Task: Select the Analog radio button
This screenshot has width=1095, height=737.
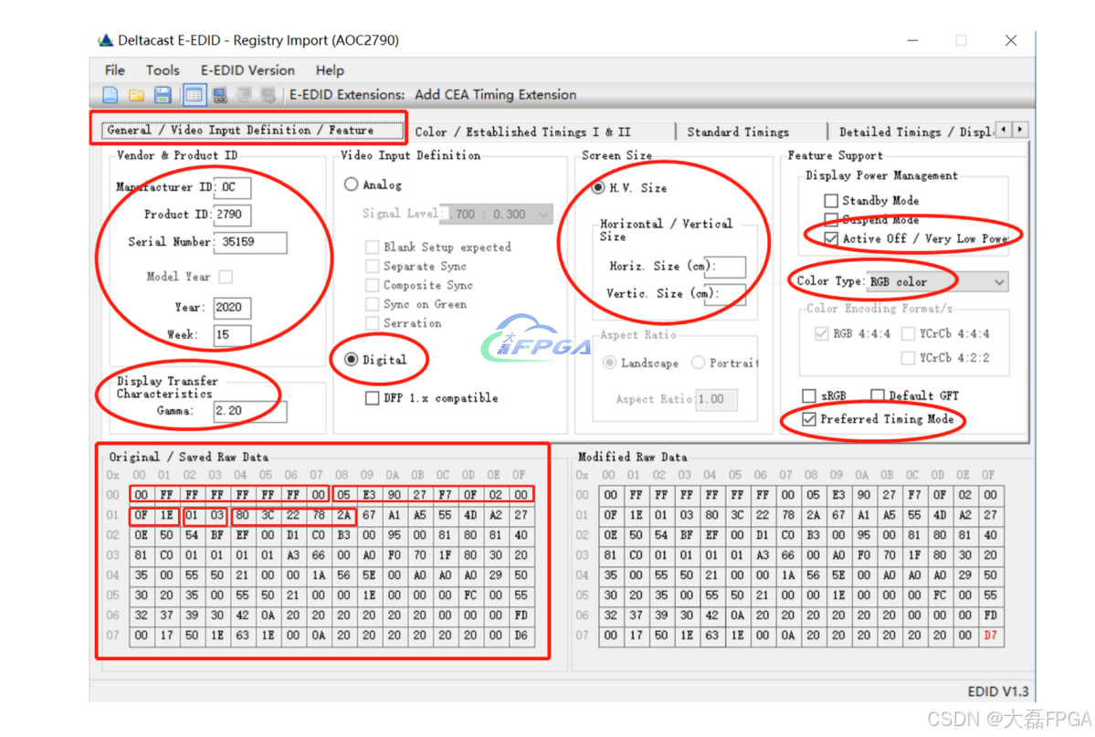Action: click(351, 184)
